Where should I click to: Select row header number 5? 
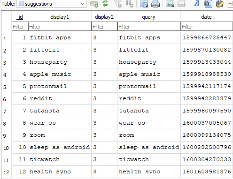[6, 87]
